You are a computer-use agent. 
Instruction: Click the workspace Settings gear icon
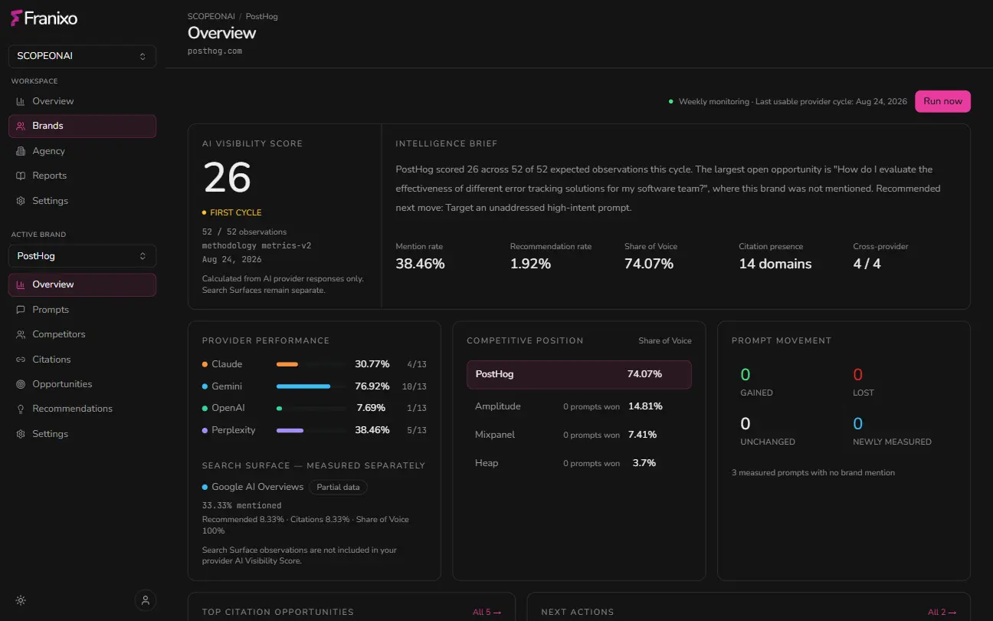click(x=21, y=201)
